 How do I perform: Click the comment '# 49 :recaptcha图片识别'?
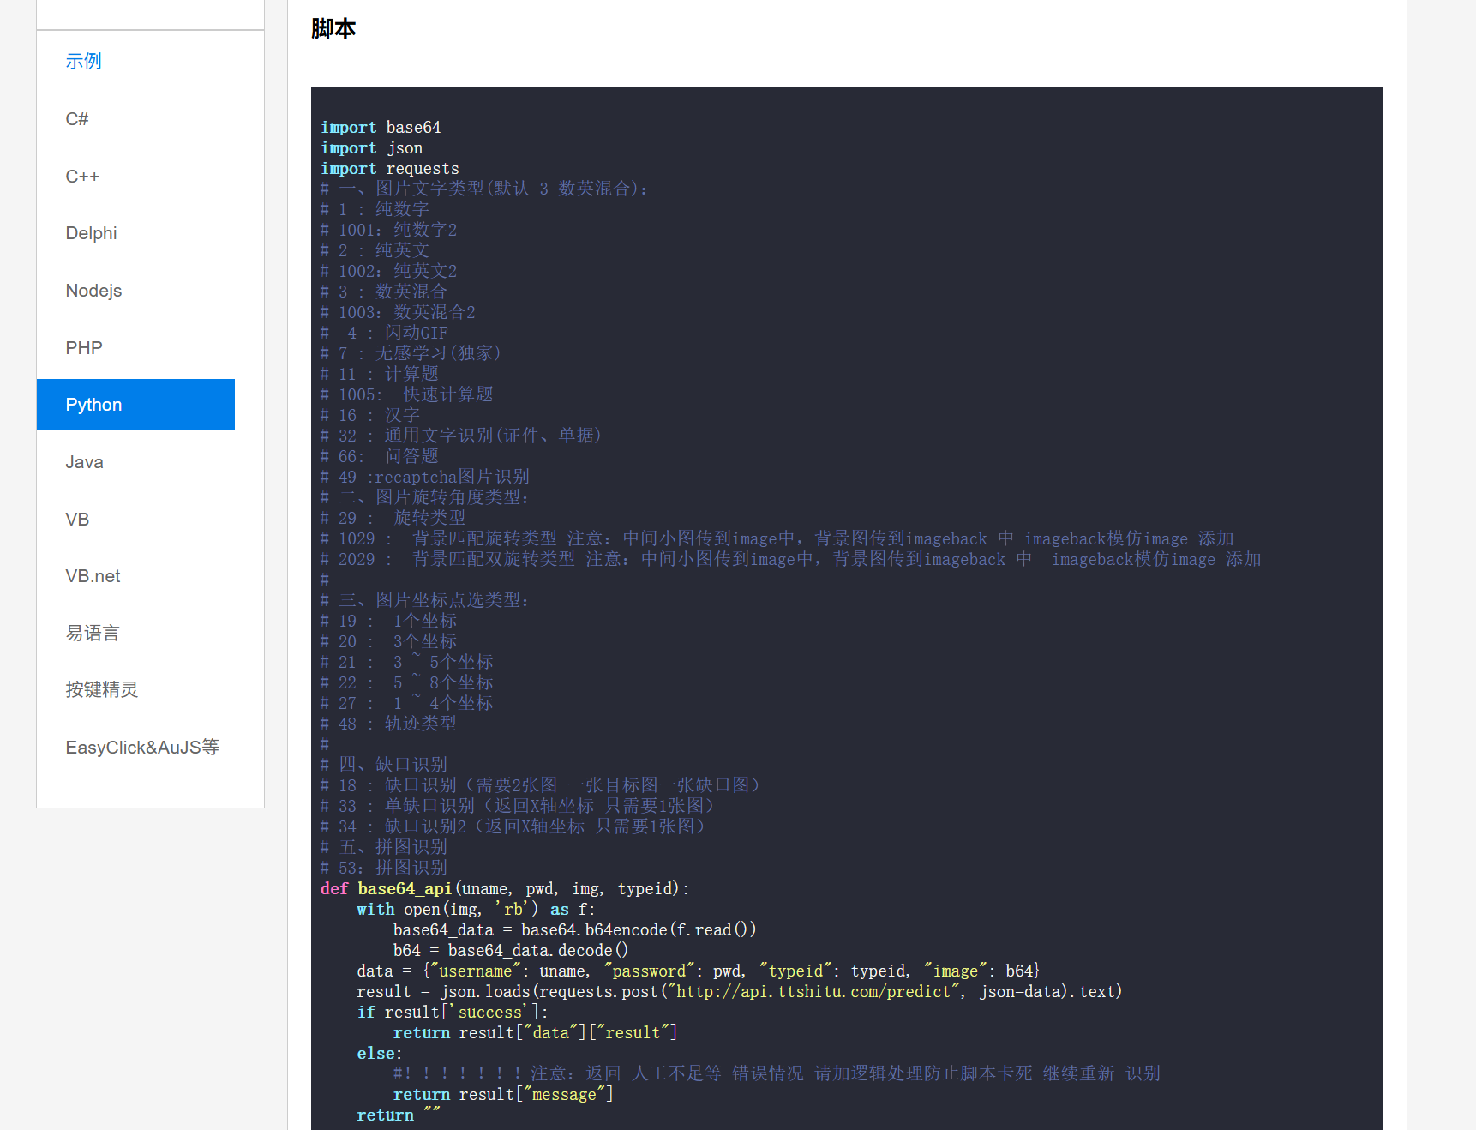[x=425, y=477]
